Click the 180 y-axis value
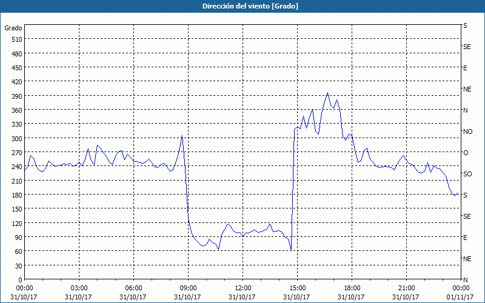This screenshot has height=303, width=485. [17, 195]
